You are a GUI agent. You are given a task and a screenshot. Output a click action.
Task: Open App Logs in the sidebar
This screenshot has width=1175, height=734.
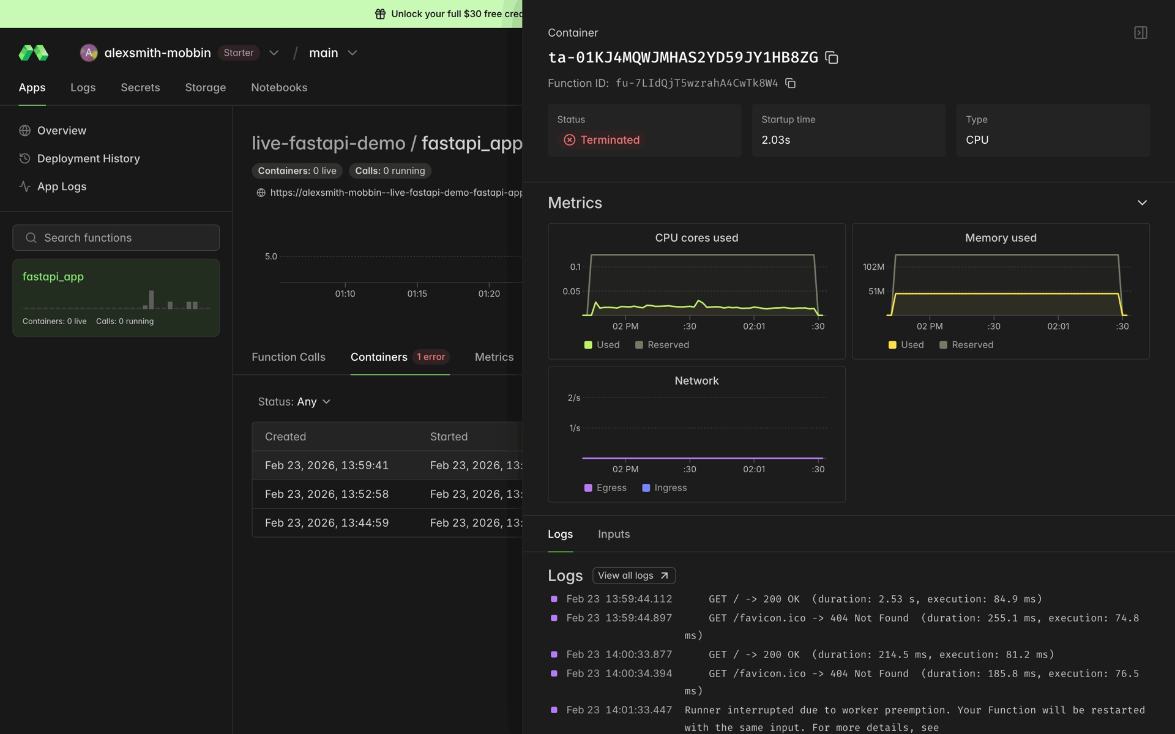click(x=53, y=187)
